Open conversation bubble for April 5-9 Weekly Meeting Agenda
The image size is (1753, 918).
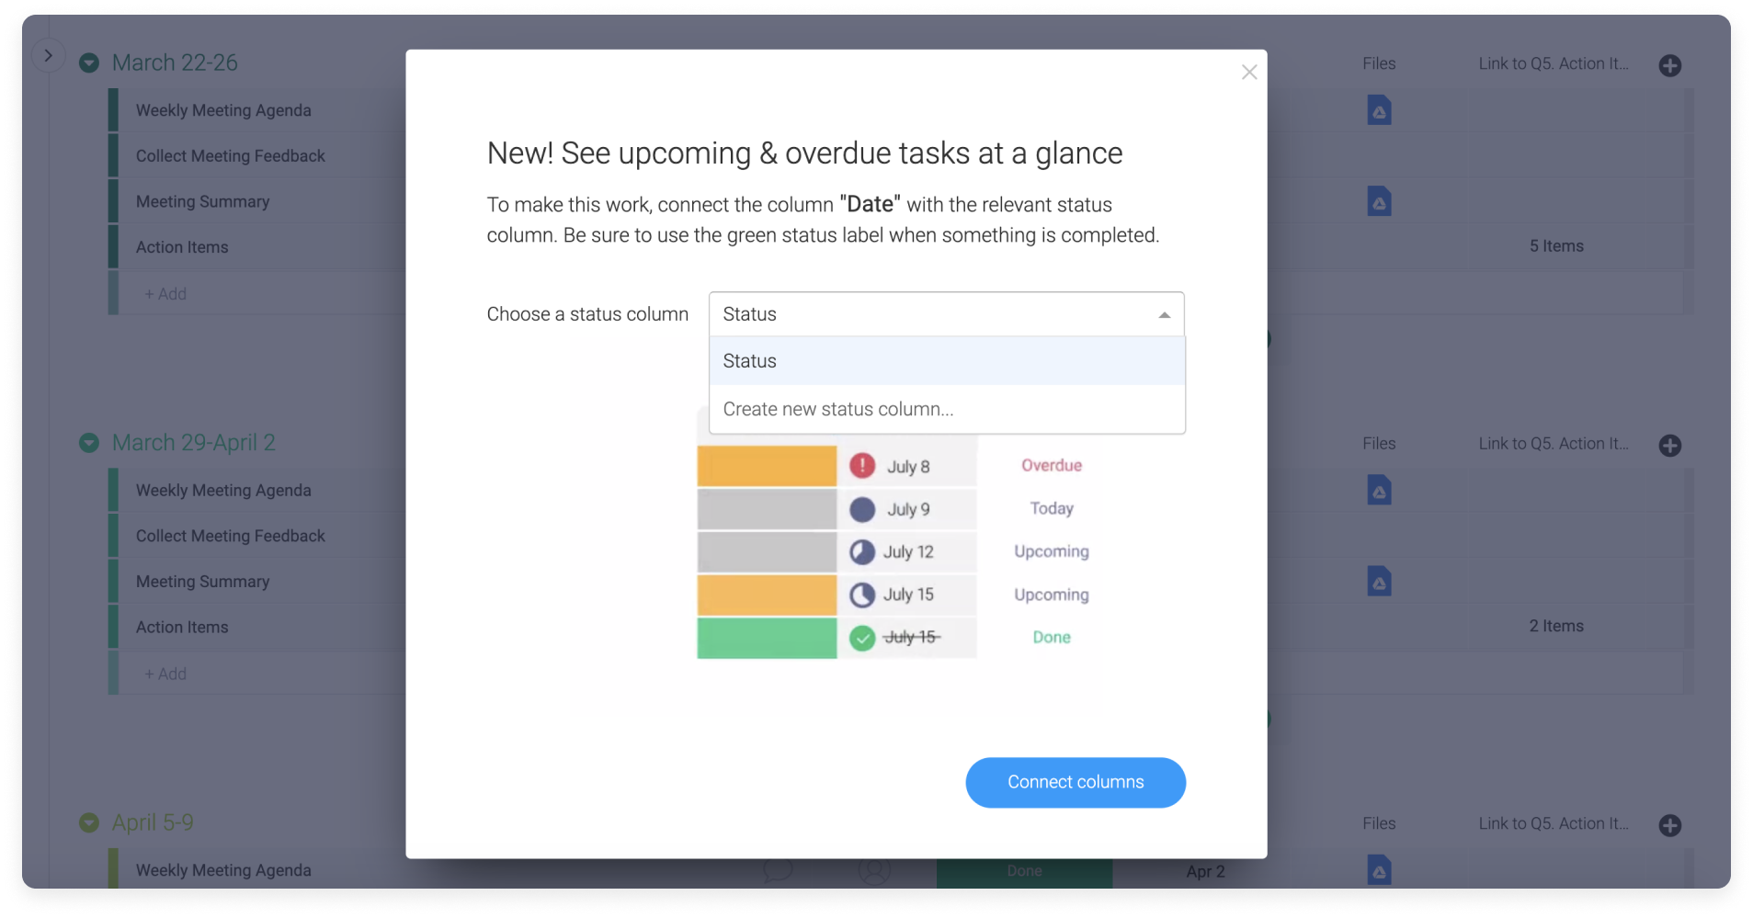[x=778, y=869]
